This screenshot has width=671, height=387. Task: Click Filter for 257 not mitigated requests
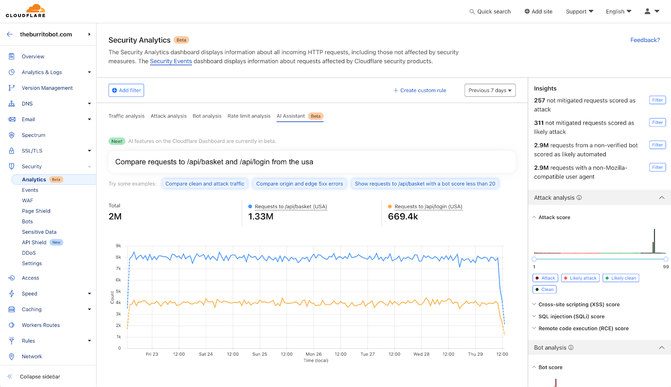coord(658,100)
